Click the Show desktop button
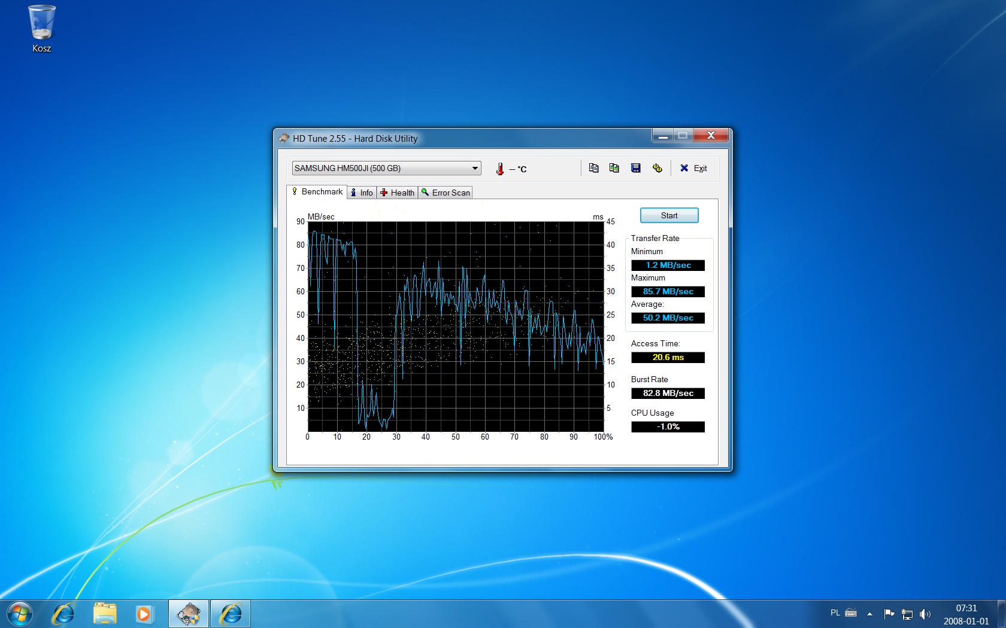The image size is (1006, 628). point(1001,614)
